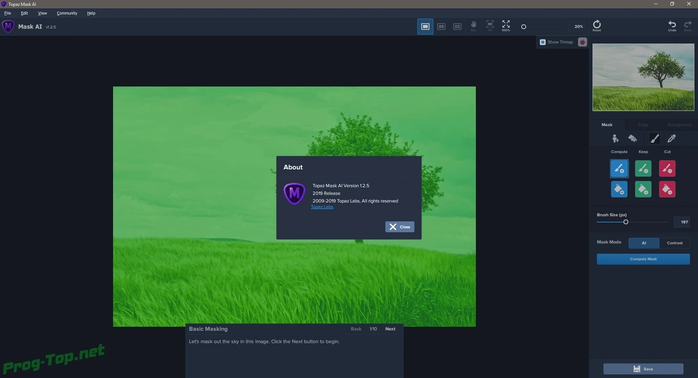Switch to the four-pane quad view layout
This screenshot has width=698, height=378.
(457, 26)
